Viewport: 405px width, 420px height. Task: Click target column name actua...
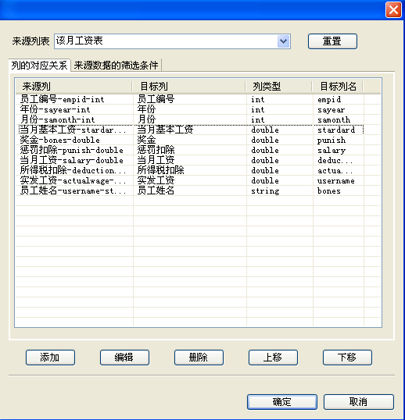(x=335, y=171)
